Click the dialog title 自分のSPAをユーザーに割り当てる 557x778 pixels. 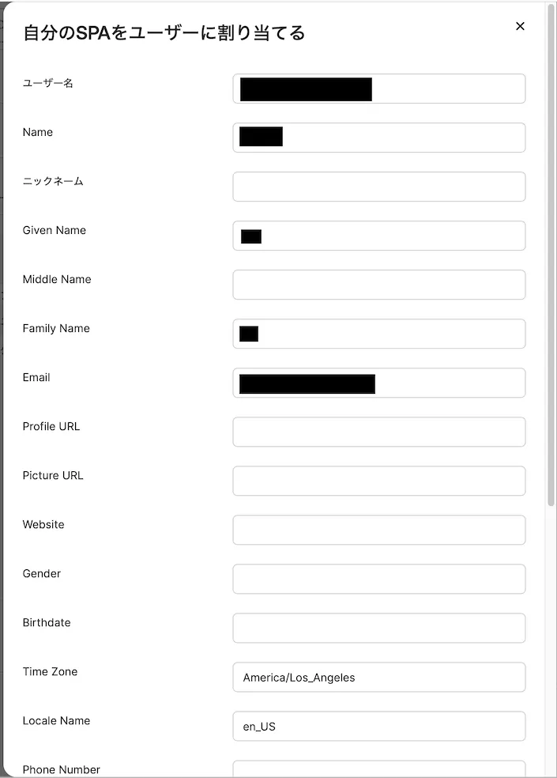(164, 32)
